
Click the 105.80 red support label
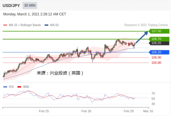156,63
